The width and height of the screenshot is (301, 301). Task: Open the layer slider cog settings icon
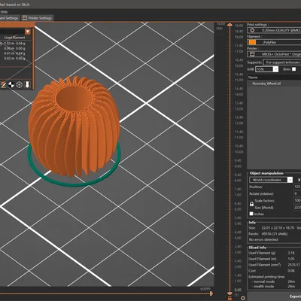pos(243,298)
